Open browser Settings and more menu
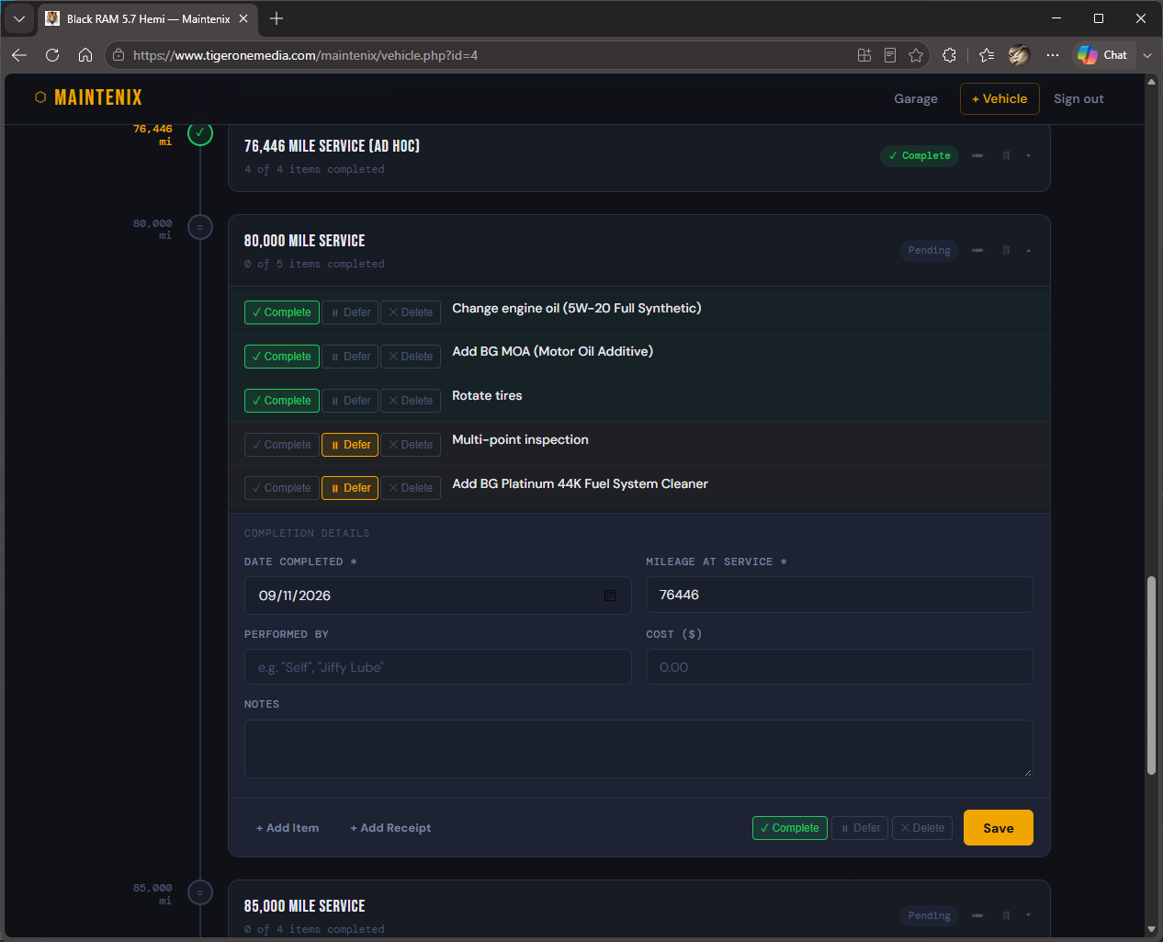Viewport: 1163px width, 942px height. pyautogui.click(x=1053, y=55)
